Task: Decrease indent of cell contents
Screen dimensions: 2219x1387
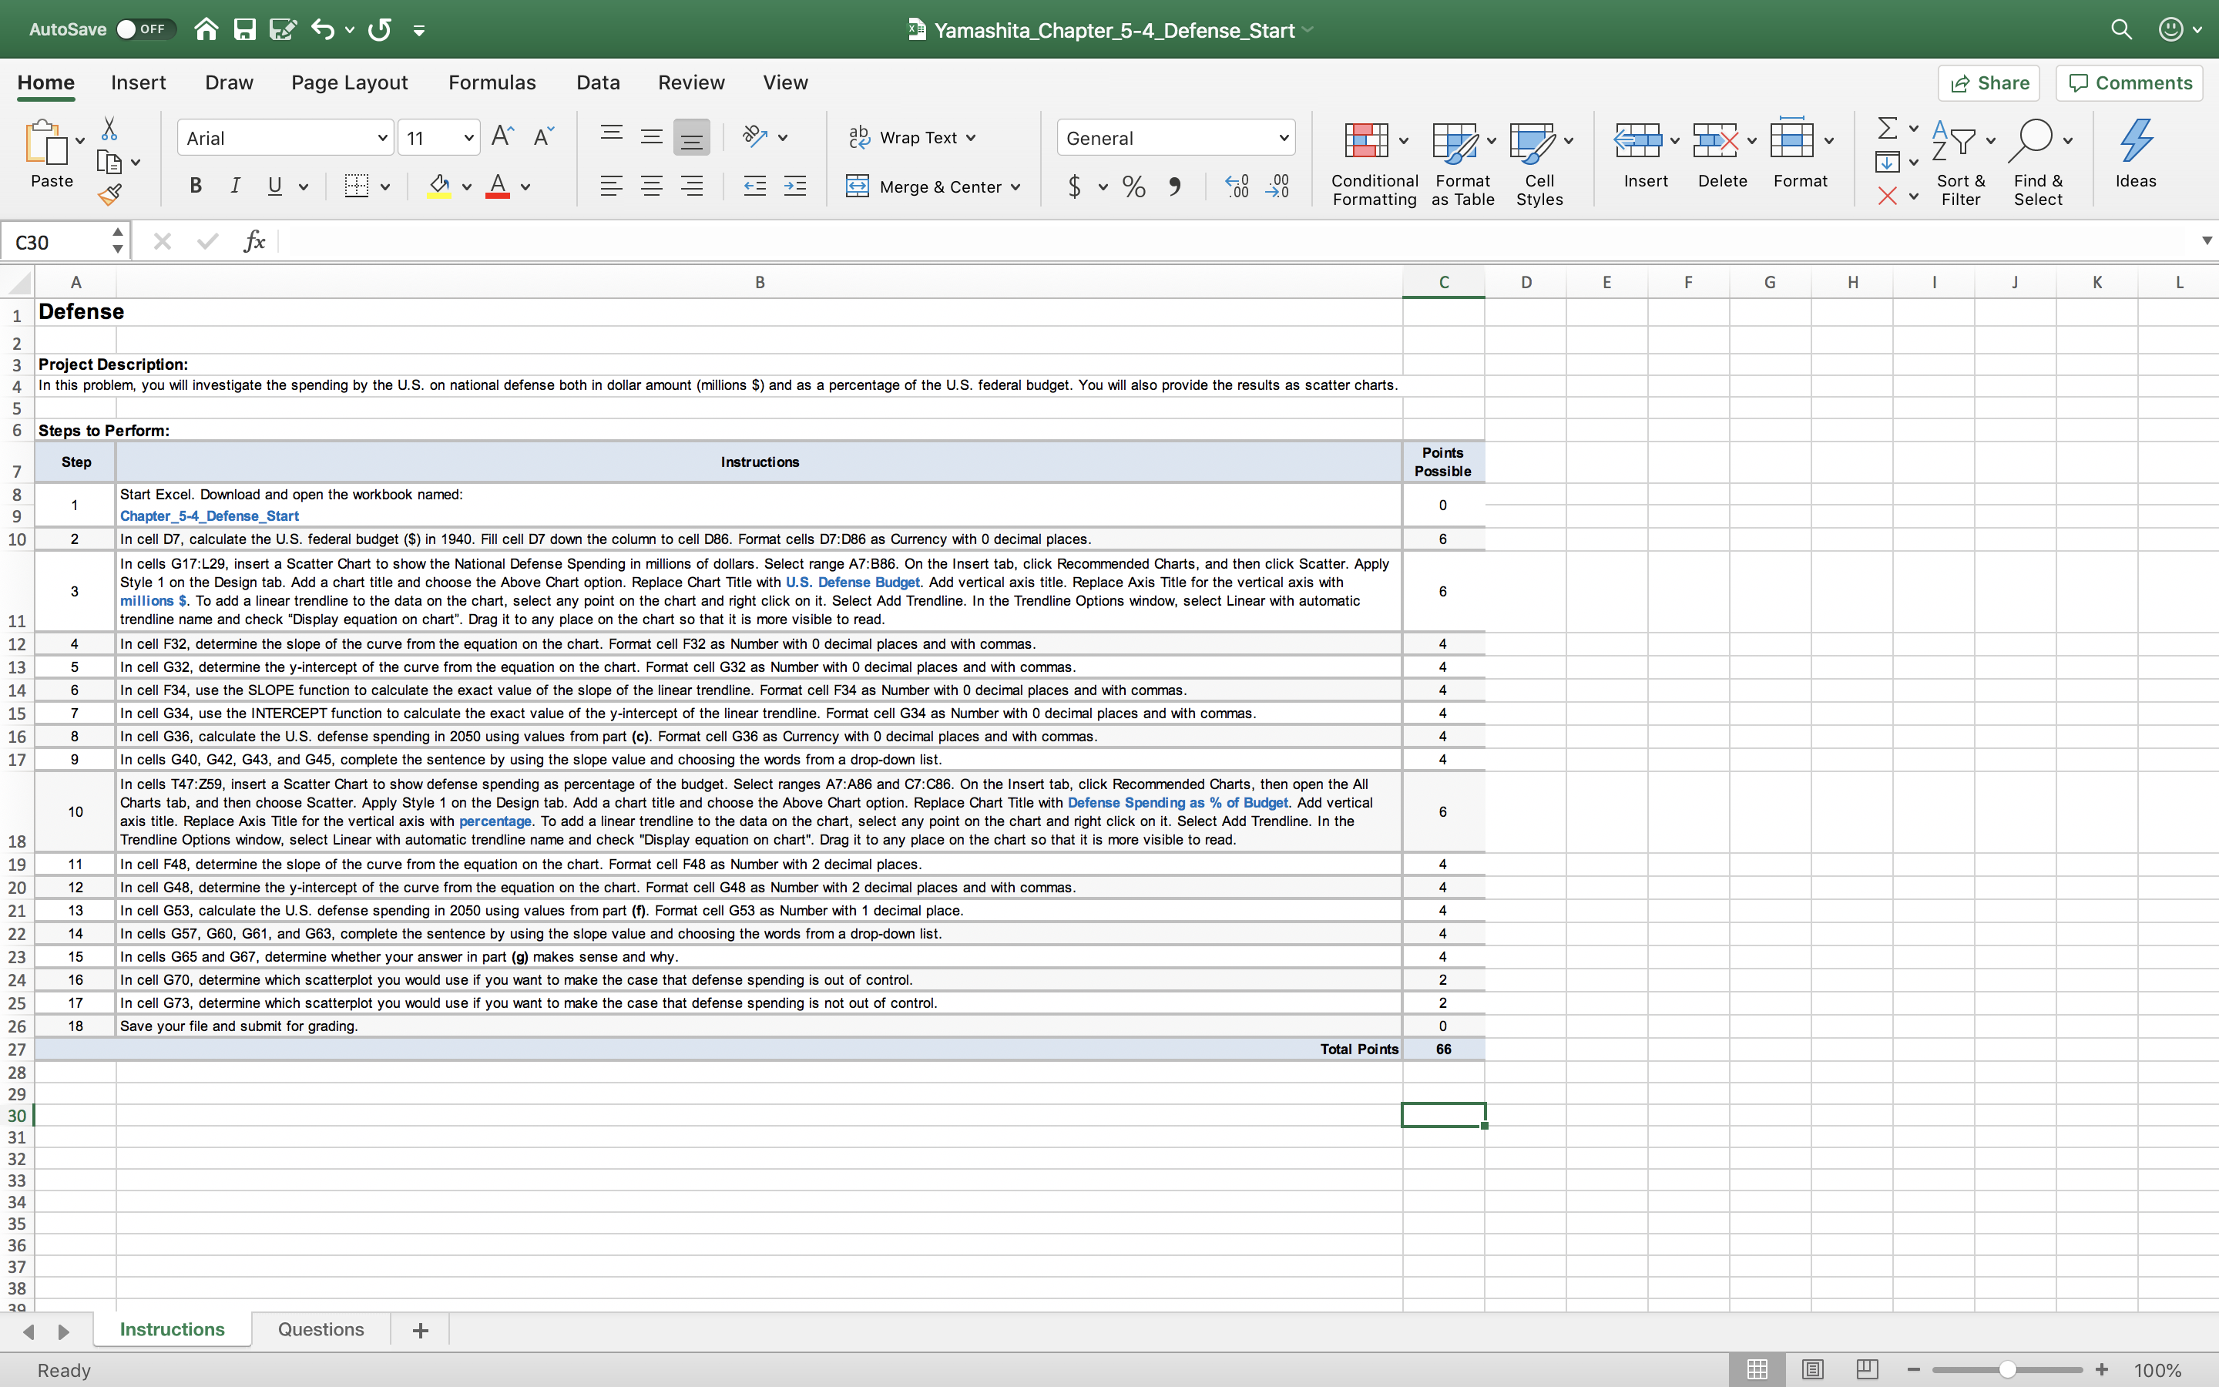Action: click(754, 186)
